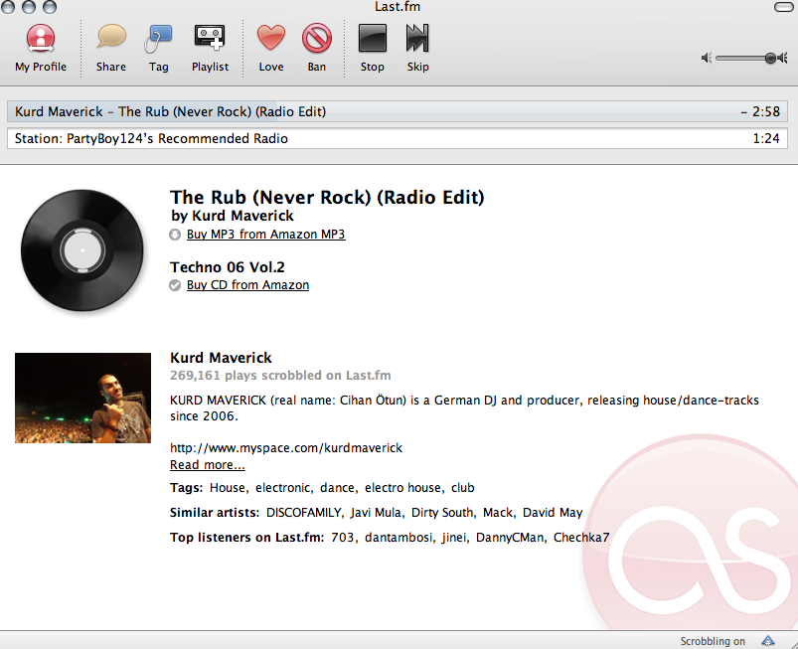Click the station elapsed time 1:24
798x649 pixels.
[766, 138]
